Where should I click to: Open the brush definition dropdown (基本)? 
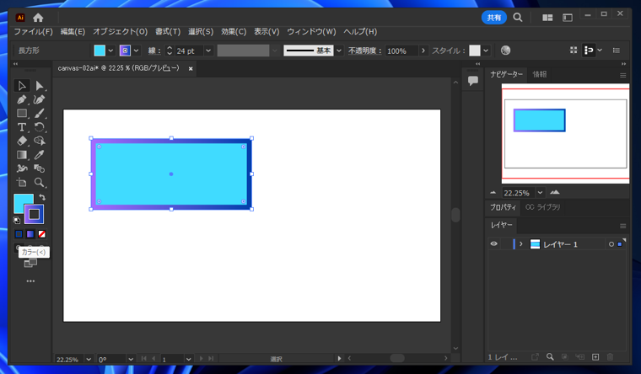tap(339, 51)
